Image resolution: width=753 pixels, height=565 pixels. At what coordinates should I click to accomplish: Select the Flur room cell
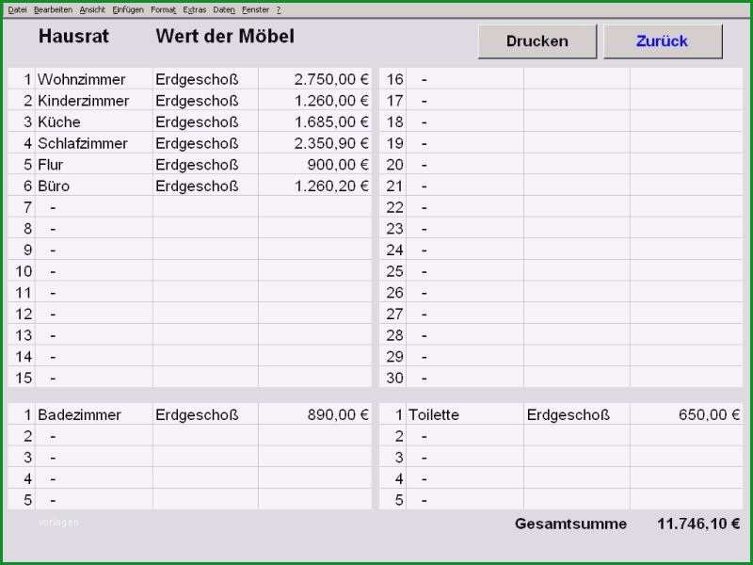click(x=94, y=164)
